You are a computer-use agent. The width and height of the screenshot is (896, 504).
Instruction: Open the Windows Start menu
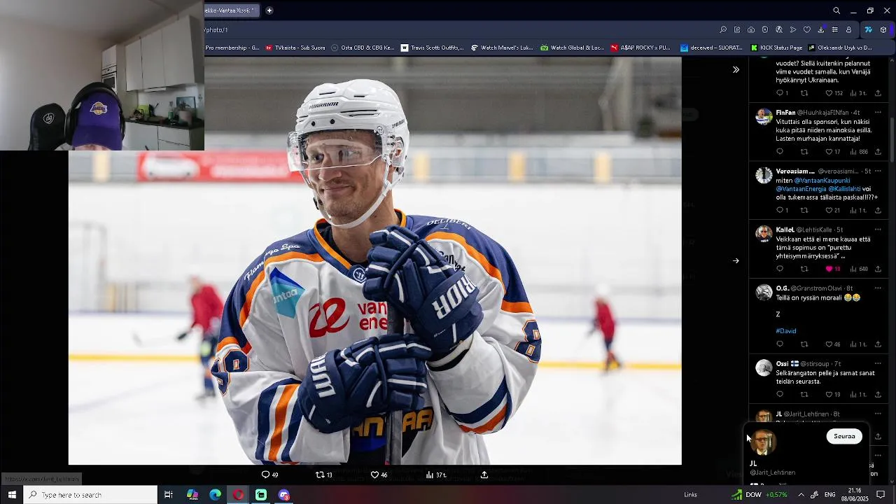12,495
